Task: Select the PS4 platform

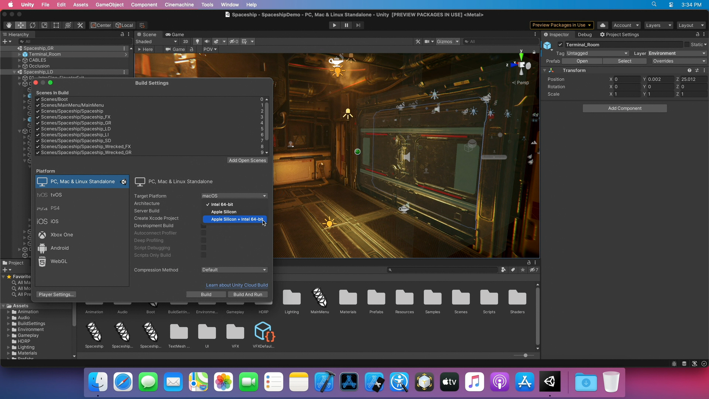Action: pos(82,208)
